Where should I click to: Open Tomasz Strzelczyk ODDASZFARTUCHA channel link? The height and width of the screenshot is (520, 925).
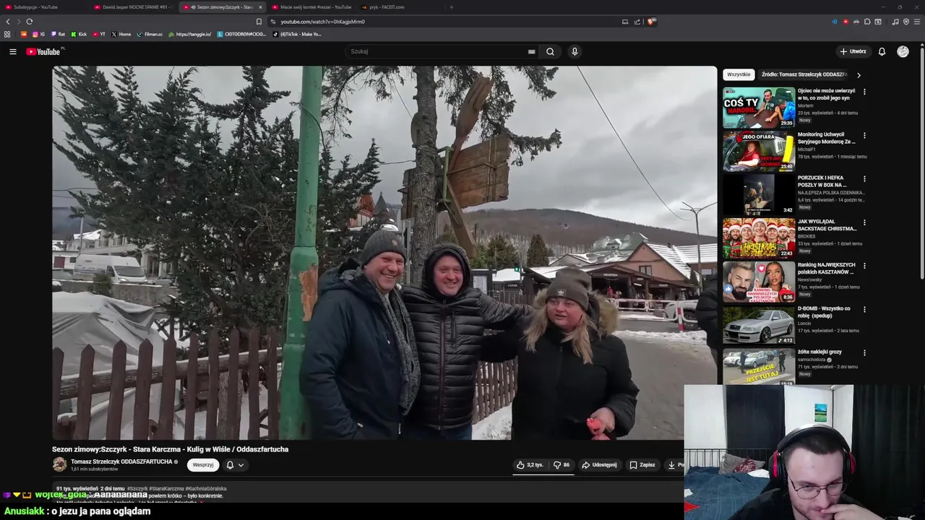(x=121, y=461)
